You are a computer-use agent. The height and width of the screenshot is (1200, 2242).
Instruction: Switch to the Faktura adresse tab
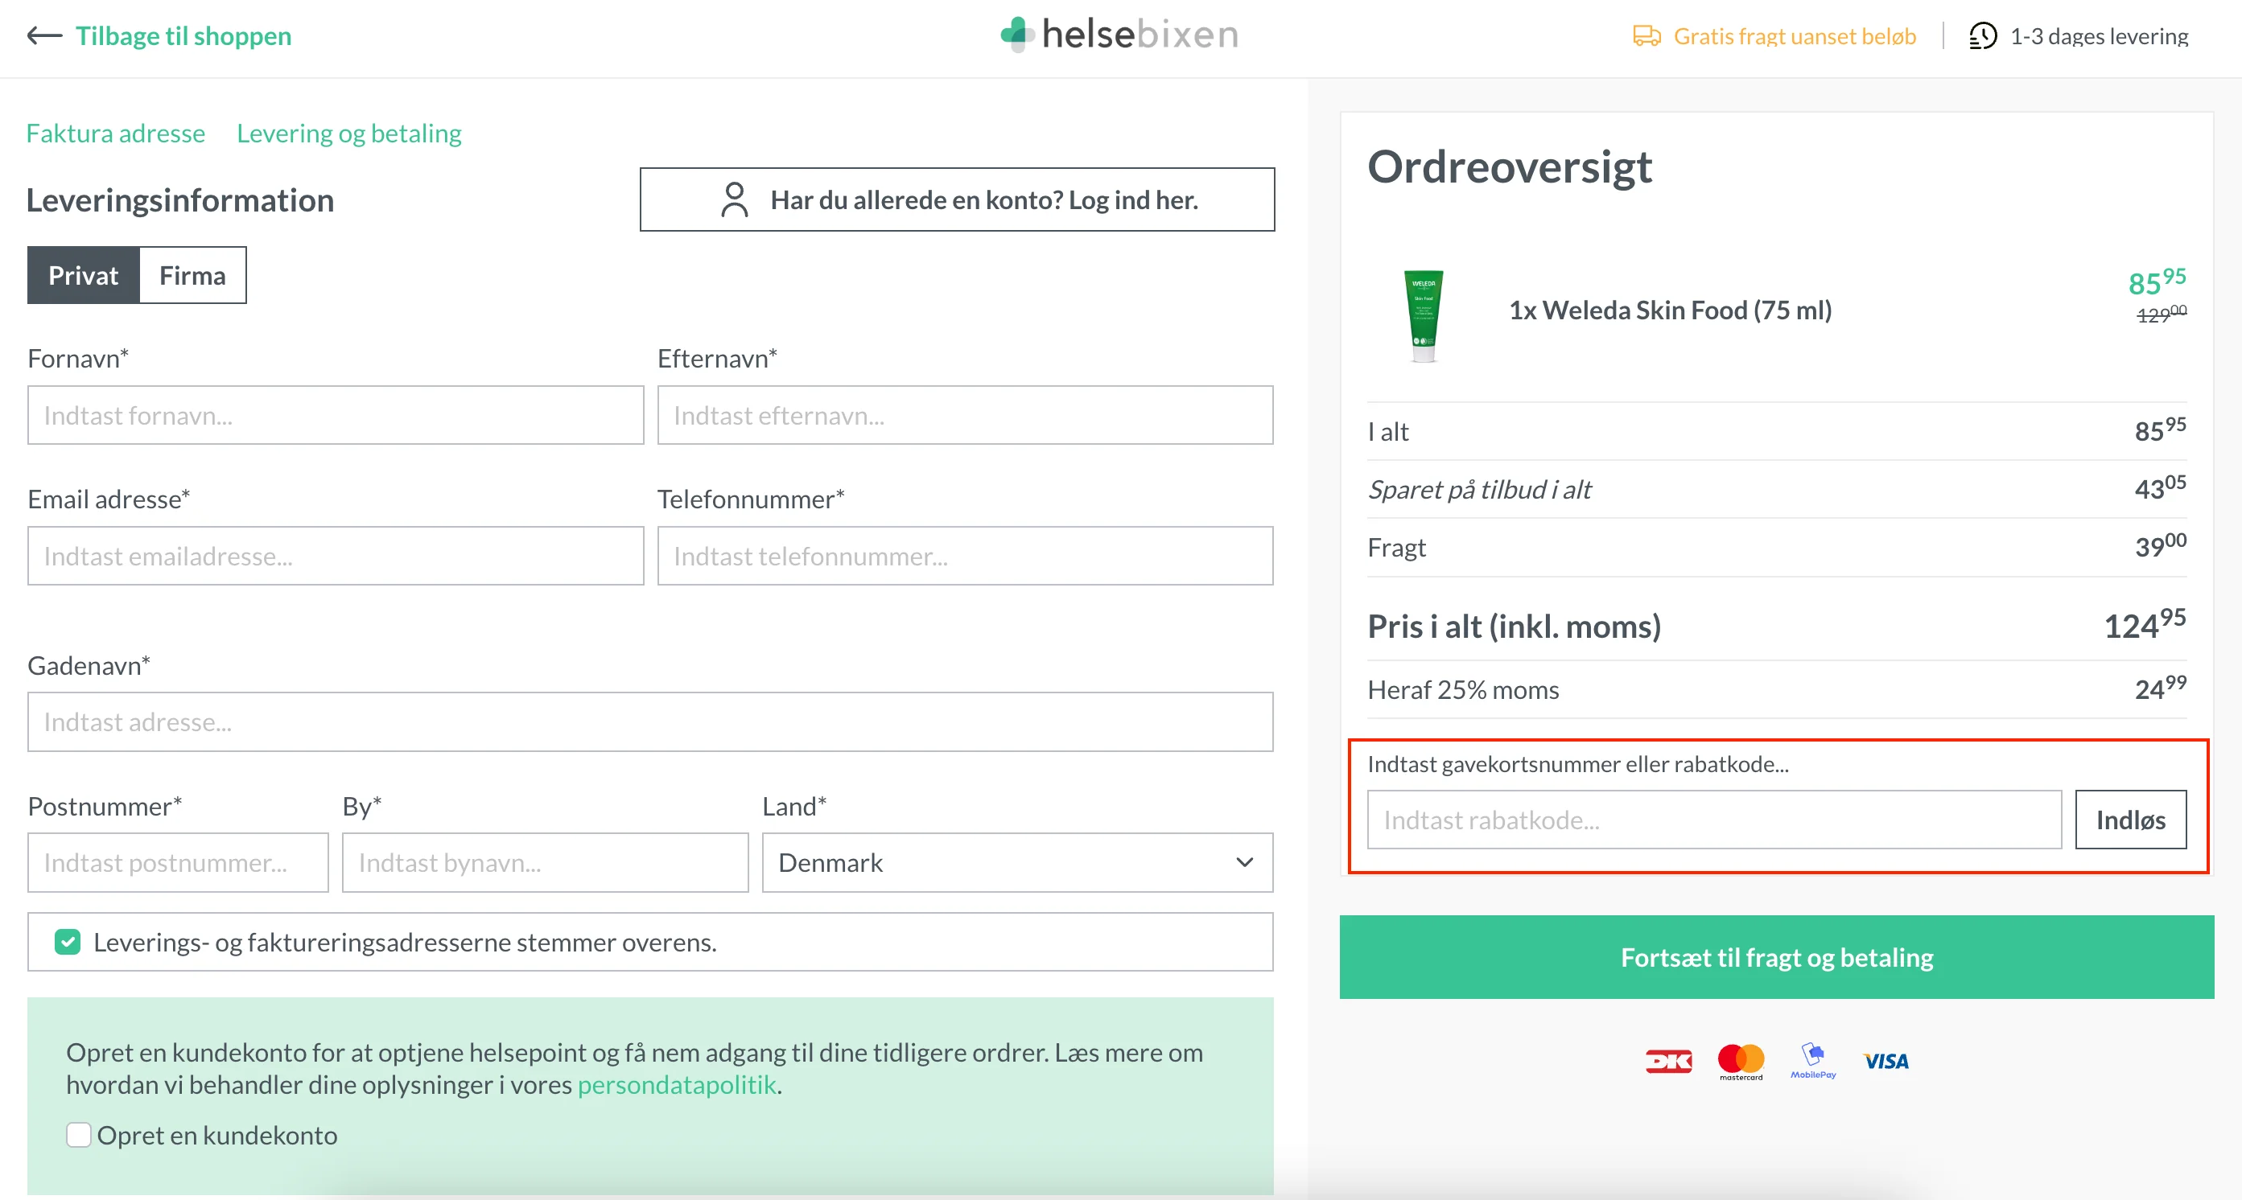pos(116,133)
